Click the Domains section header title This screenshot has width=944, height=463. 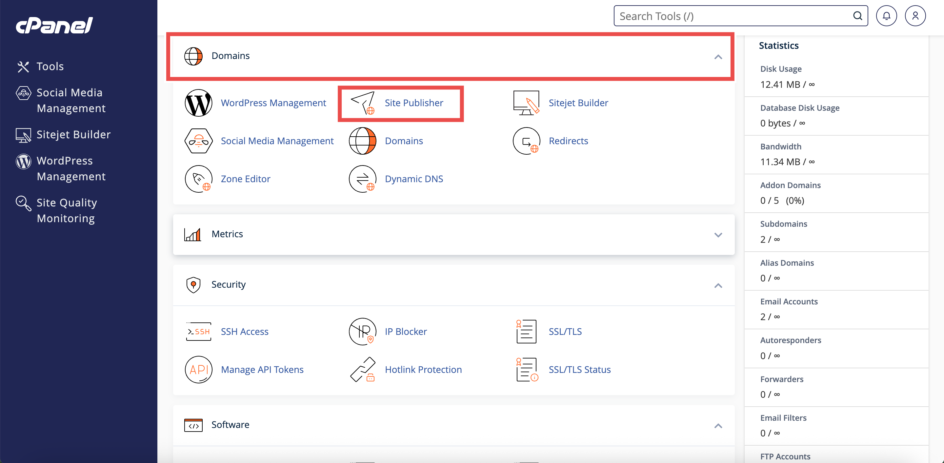point(231,56)
